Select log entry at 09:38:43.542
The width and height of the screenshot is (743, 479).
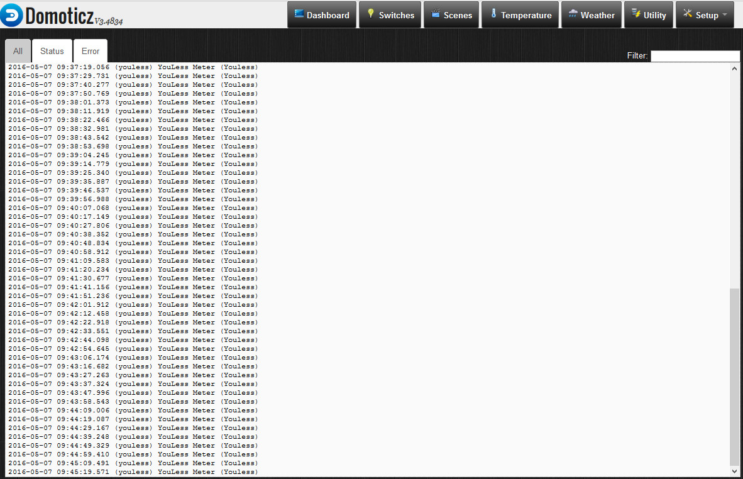pyautogui.click(x=133, y=138)
